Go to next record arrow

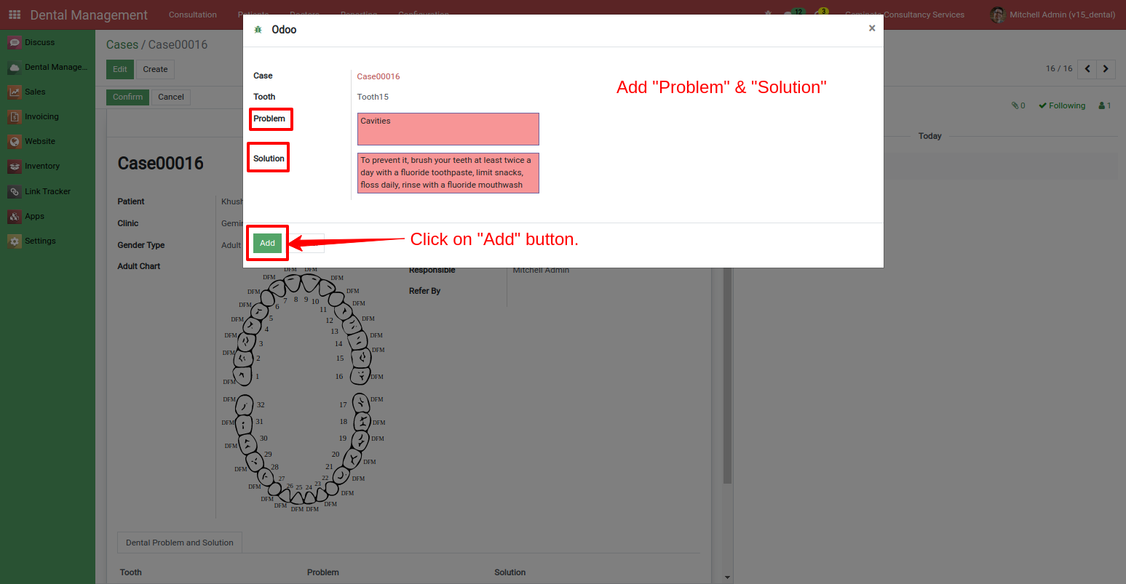pyautogui.click(x=1106, y=69)
